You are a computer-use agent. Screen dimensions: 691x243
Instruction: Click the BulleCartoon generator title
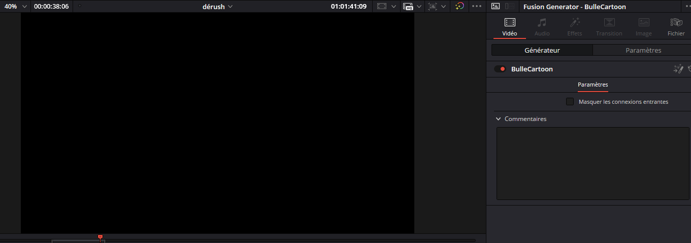[x=532, y=69]
